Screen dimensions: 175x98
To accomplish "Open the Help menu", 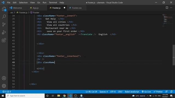I will [x=62, y=2].
